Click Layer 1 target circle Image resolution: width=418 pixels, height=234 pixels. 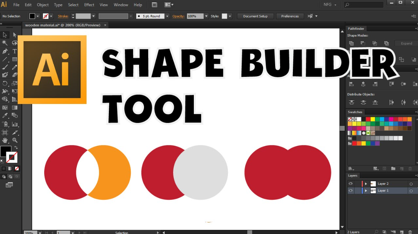coord(411,191)
